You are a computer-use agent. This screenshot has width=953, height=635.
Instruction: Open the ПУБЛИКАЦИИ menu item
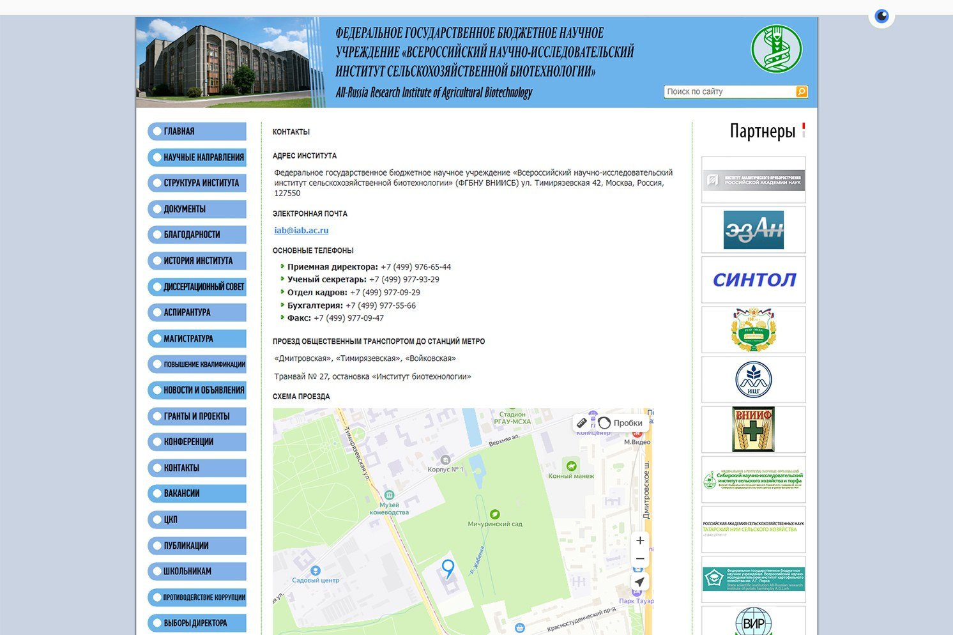click(197, 546)
